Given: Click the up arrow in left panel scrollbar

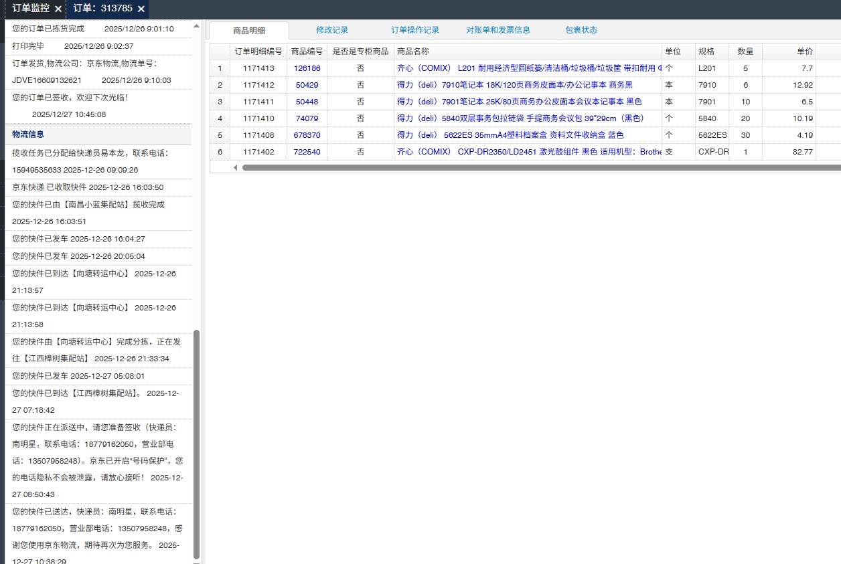Looking at the screenshot, I should 196,26.
